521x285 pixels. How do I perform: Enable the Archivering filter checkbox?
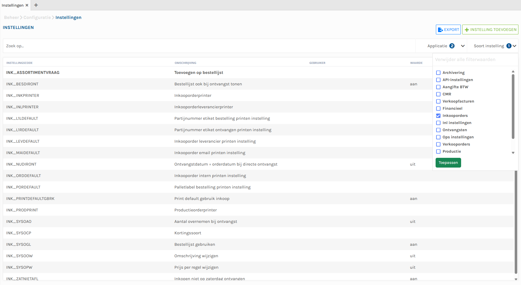click(438, 73)
